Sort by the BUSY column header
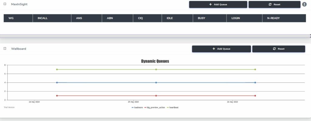This screenshot has width=311, height=121. tap(210, 18)
